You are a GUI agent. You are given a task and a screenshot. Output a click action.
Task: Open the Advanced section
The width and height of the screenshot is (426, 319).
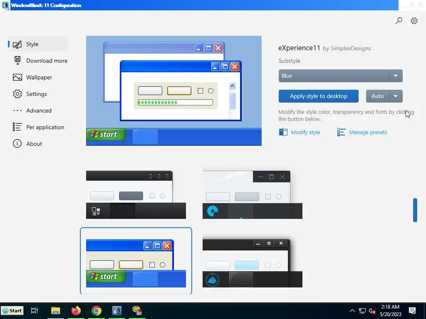[x=38, y=110]
